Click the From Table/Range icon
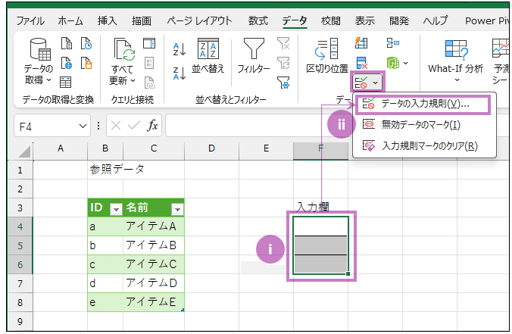 pyautogui.click(x=66, y=82)
